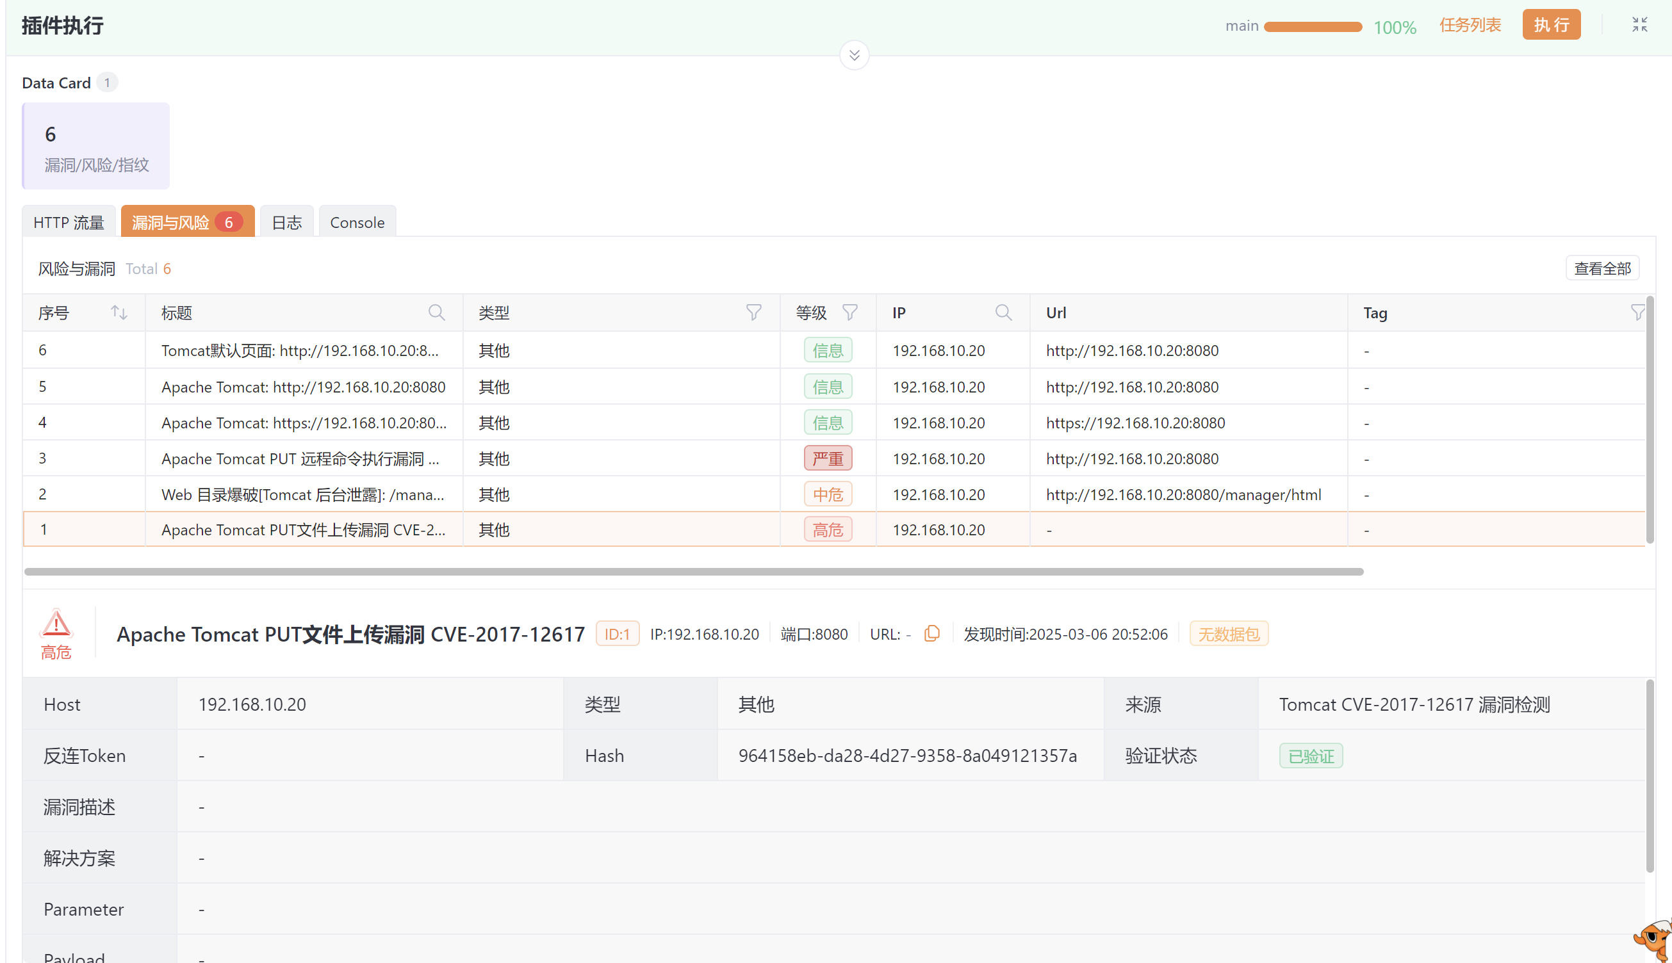Viewport: 1672px width, 963px height.
Task: Click the 查看全部 button
Action: pos(1602,268)
